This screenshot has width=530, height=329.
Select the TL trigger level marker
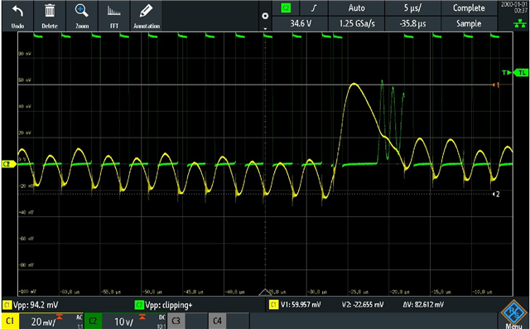(521, 73)
